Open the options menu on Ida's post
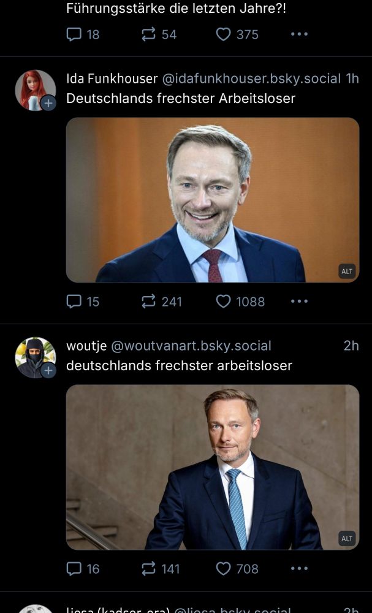372x613 pixels. pos(299,302)
